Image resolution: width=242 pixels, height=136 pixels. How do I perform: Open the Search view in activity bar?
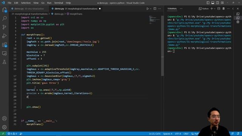pyautogui.click(x=4, y=19)
